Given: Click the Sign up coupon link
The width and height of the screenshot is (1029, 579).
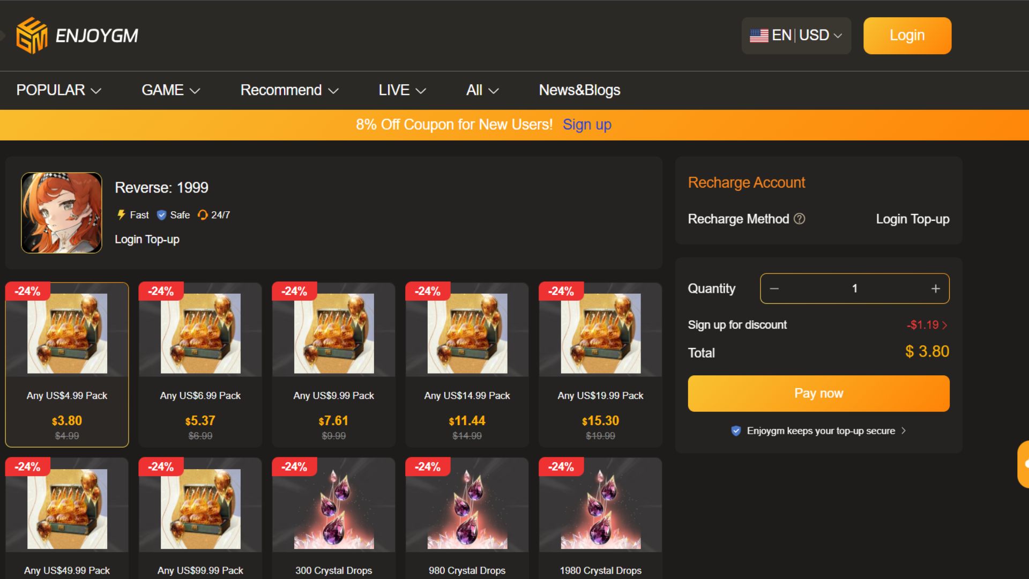Looking at the screenshot, I should [587, 124].
